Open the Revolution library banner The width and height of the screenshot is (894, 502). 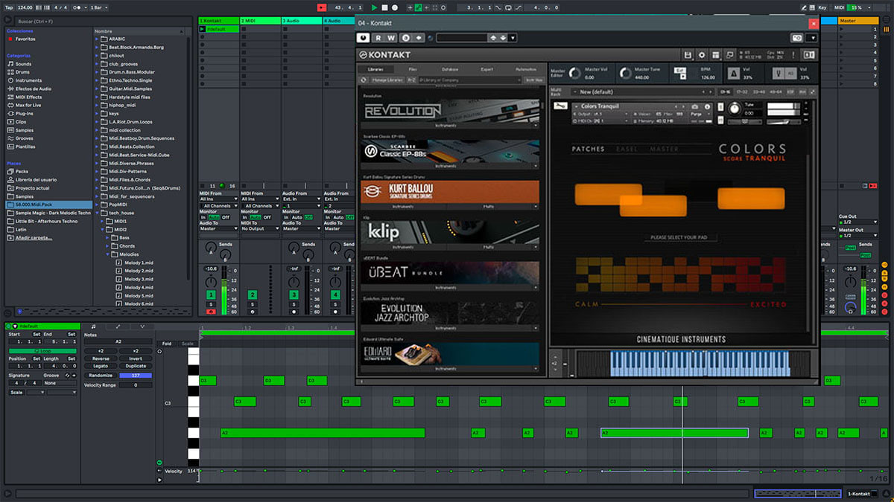[450, 110]
